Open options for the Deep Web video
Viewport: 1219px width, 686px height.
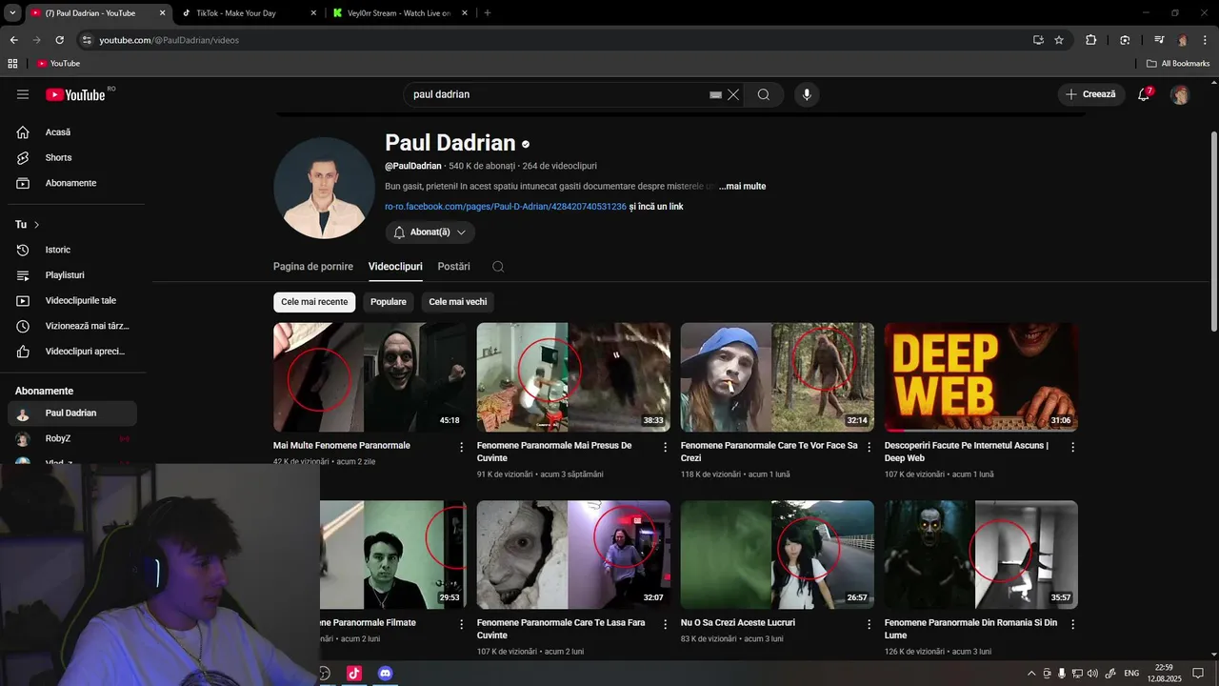[1073, 447]
